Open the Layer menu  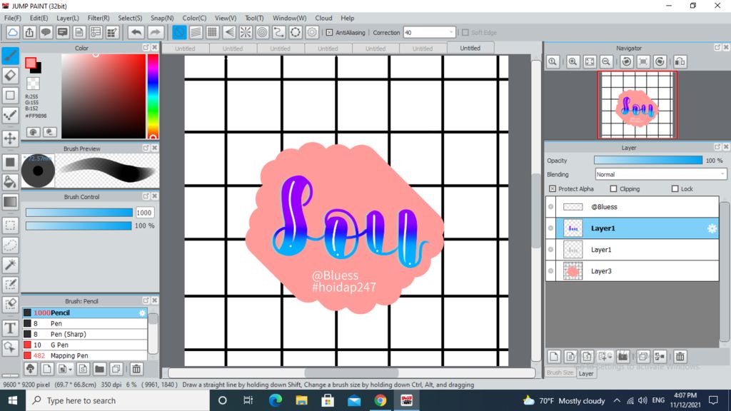[x=68, y=18]
